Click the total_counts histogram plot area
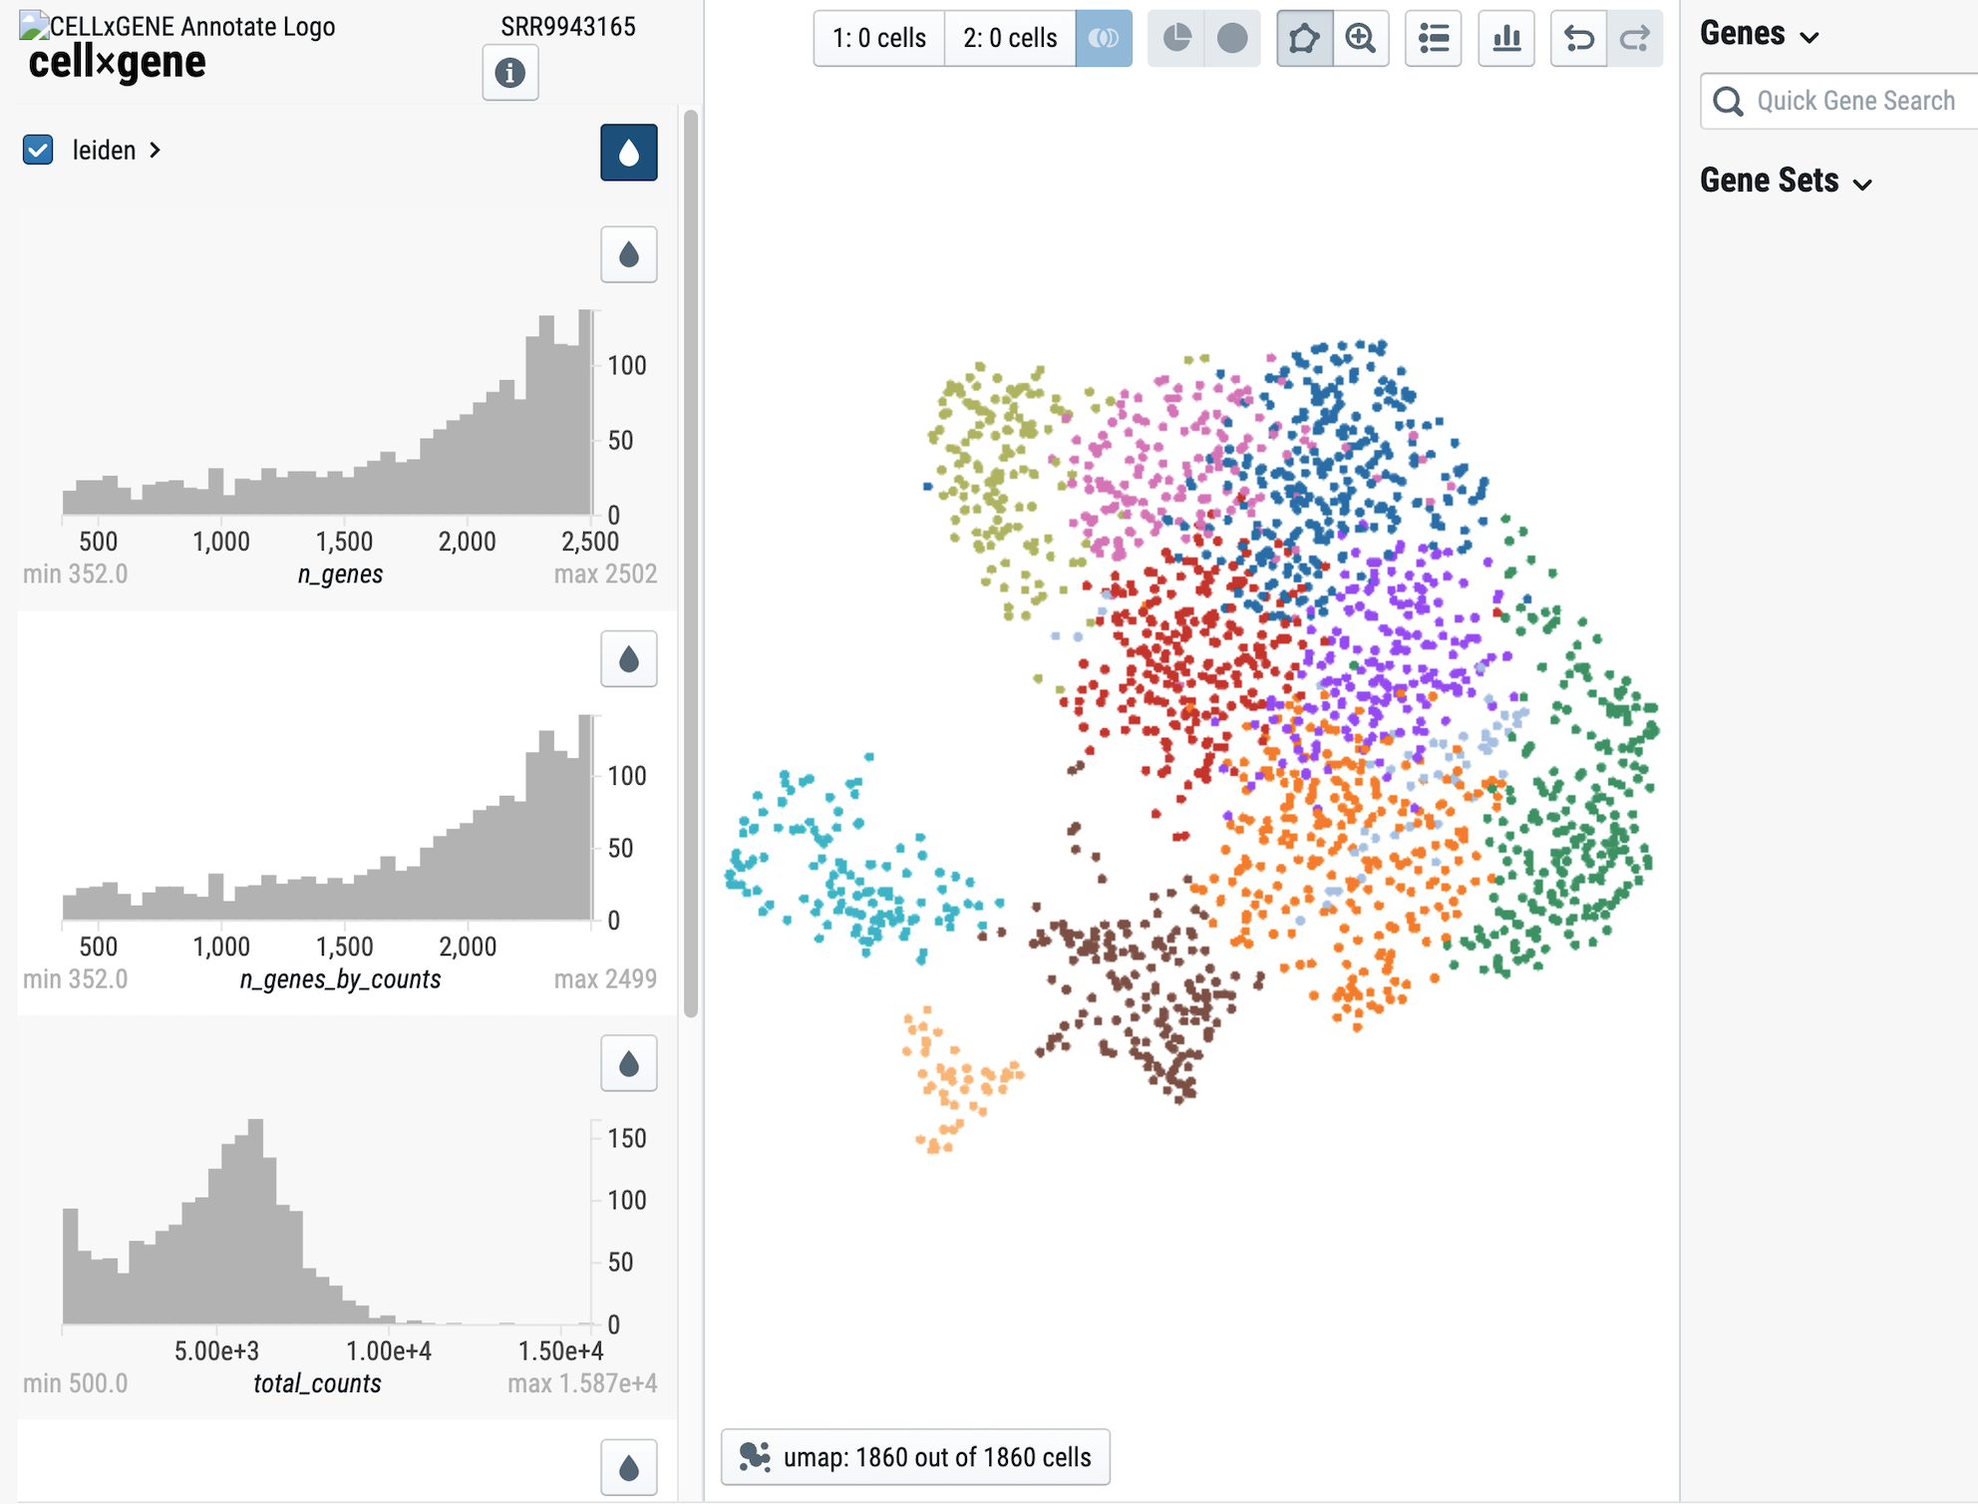The width and height of the screenshot is (1978, 1504). (328, 1221)
